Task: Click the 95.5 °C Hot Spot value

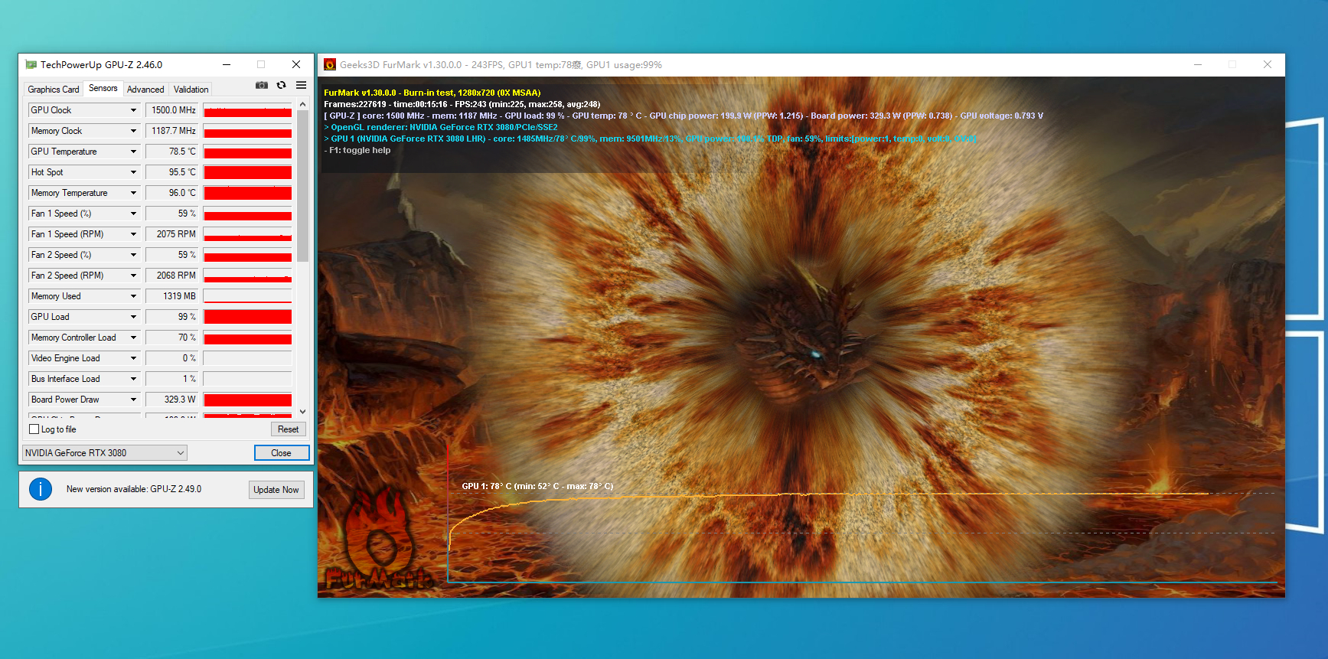Action: [x=172, y=172]
